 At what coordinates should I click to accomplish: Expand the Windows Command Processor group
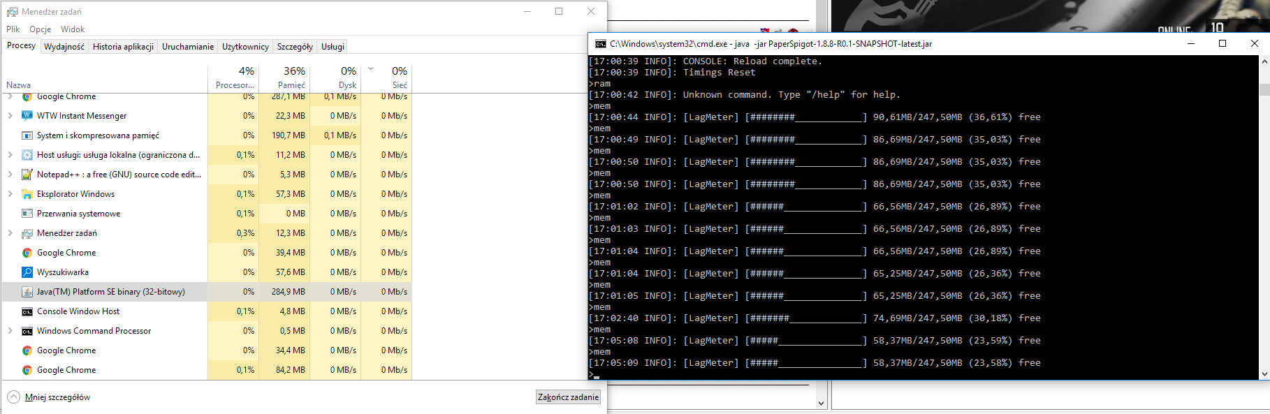pos(10,331)
